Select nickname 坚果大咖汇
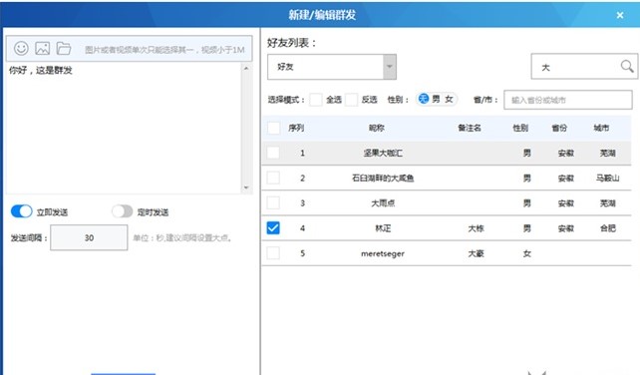Image resolution: width=640 pixels, height=375 pixels. point(383,153)
